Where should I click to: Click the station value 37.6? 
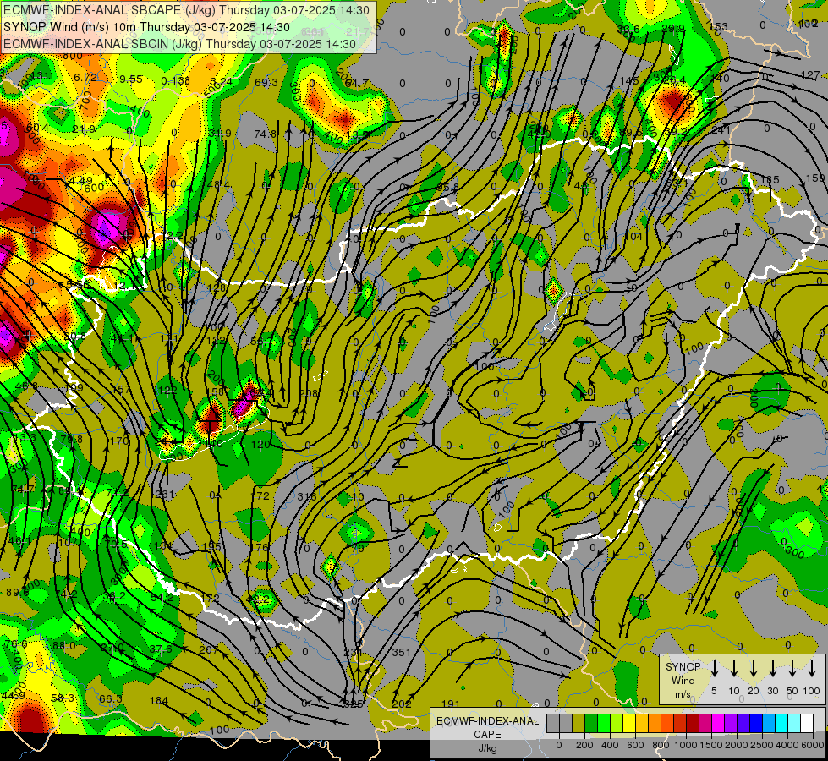[x=161, y=649]
